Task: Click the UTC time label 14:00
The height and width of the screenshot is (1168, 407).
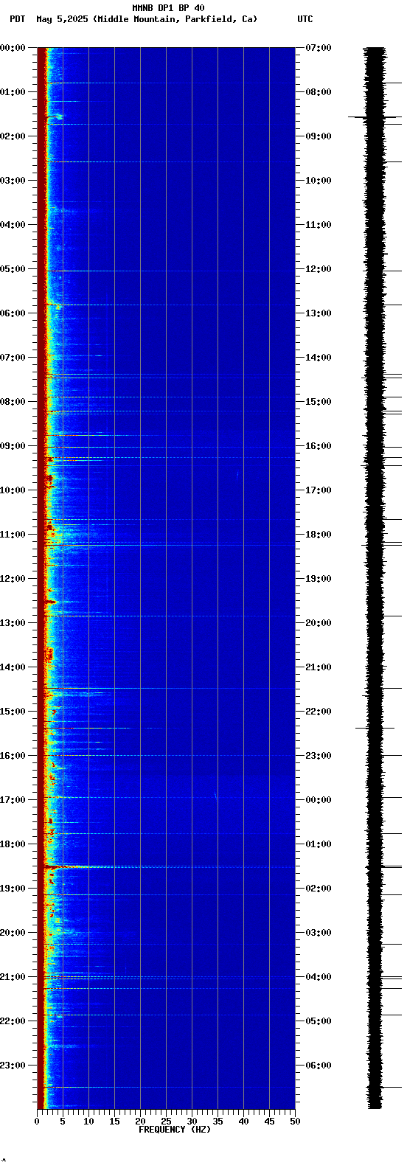Action: (319, 358)
